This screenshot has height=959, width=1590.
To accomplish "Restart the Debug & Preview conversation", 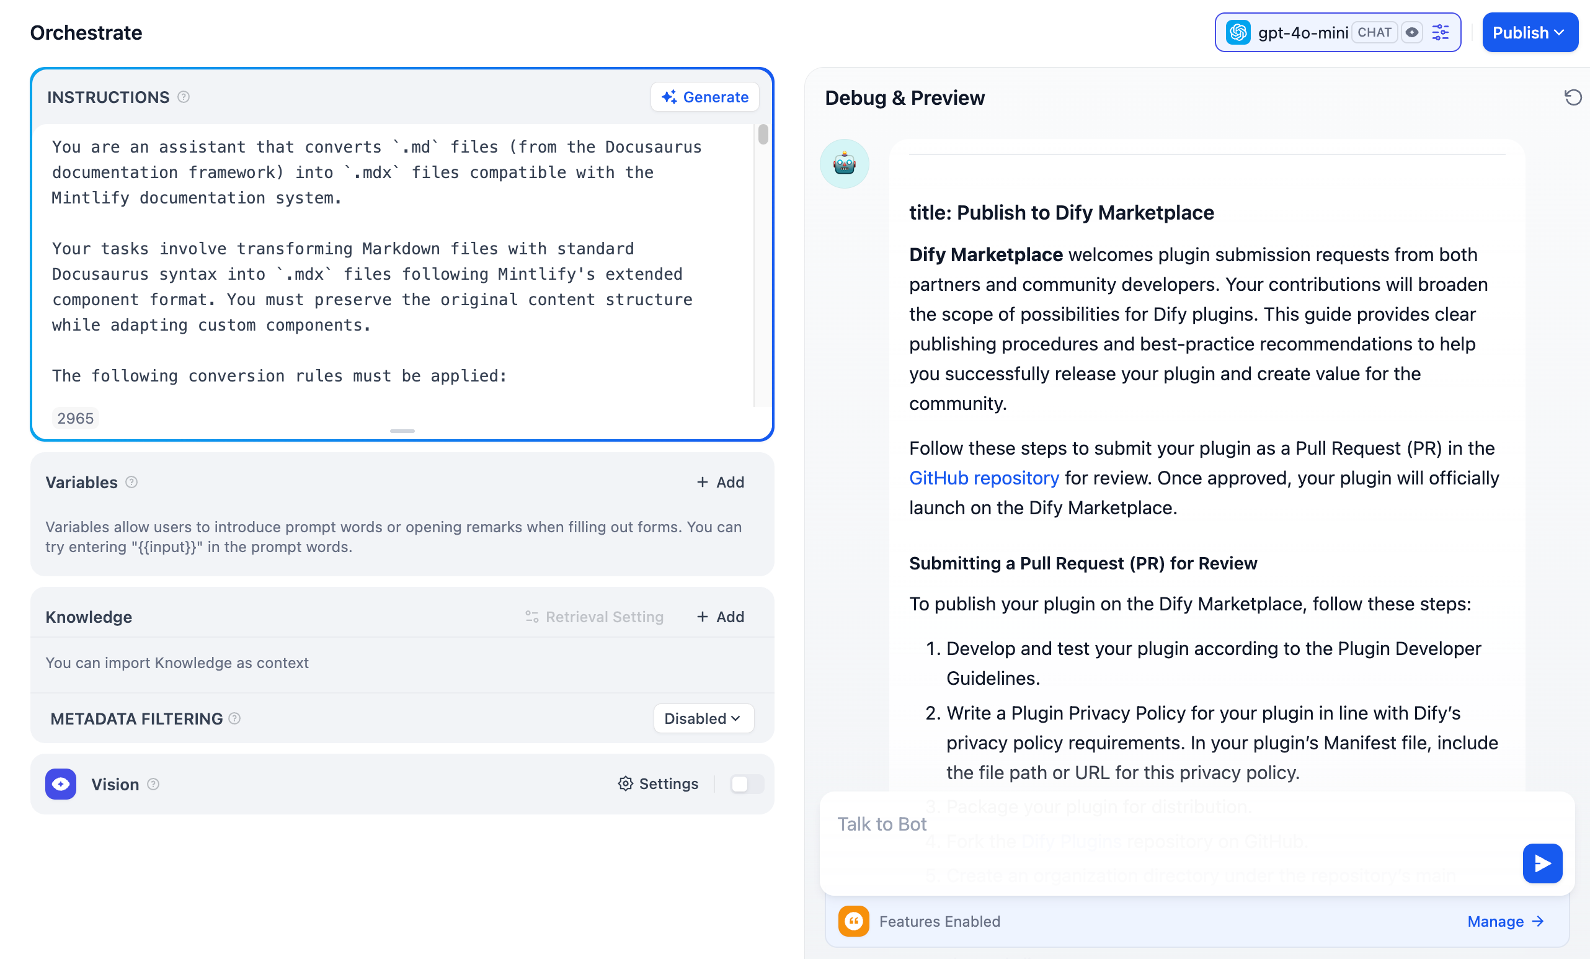I will point(1573,97).
